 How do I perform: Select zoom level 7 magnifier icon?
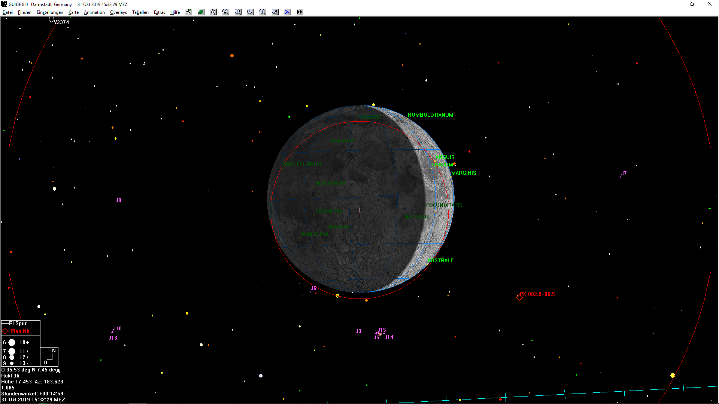coord(263,12)
